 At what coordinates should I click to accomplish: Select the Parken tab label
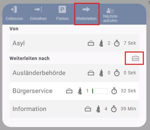[x=62, y=19]
